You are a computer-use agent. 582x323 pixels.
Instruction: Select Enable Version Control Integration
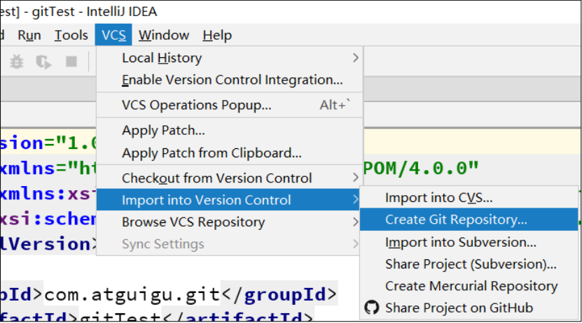point(232,80)
